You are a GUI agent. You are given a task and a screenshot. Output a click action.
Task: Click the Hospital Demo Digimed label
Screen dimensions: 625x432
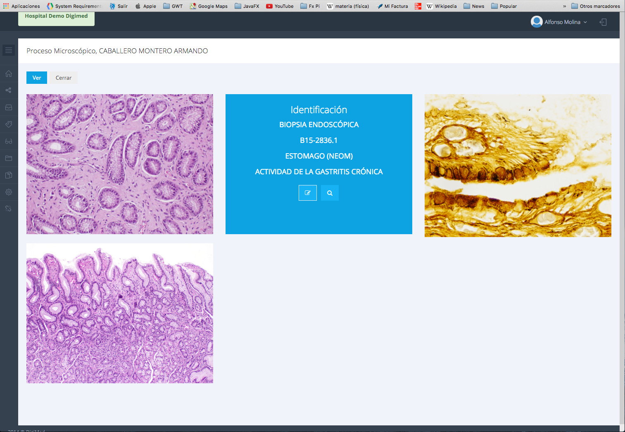[56, 17]
